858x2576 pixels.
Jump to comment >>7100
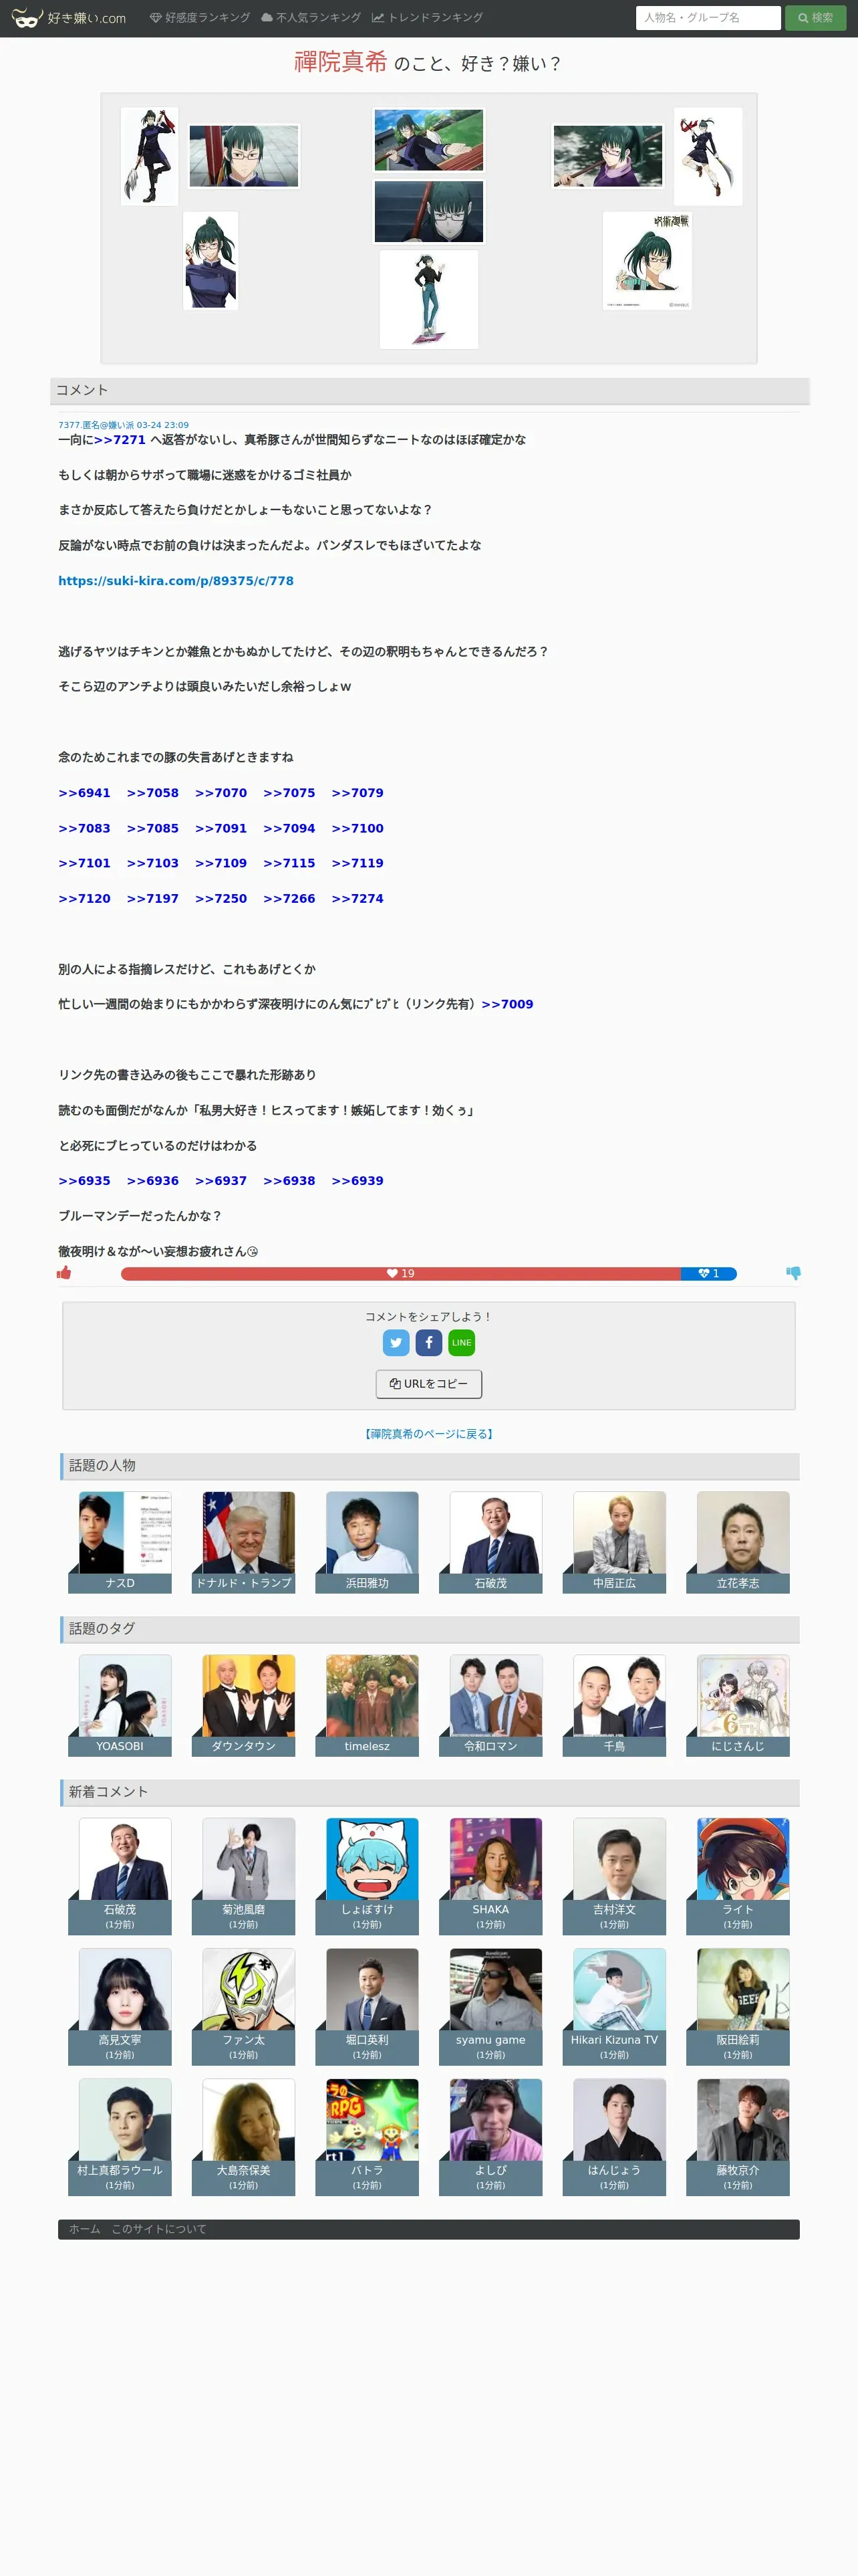pyautogui.click(x=357, y=828)
